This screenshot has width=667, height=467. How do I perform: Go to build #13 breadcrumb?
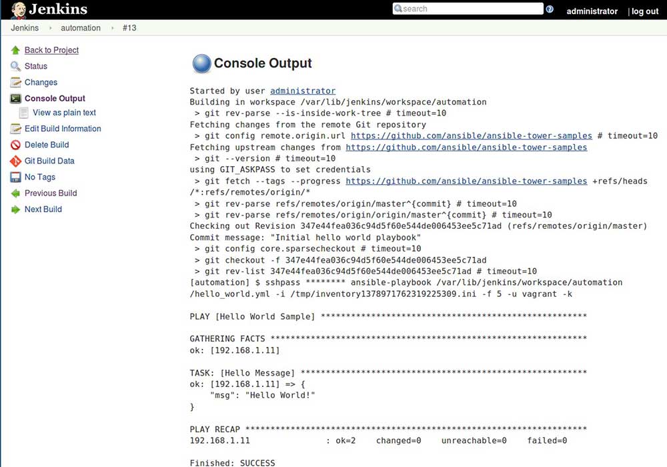(129, 28)
